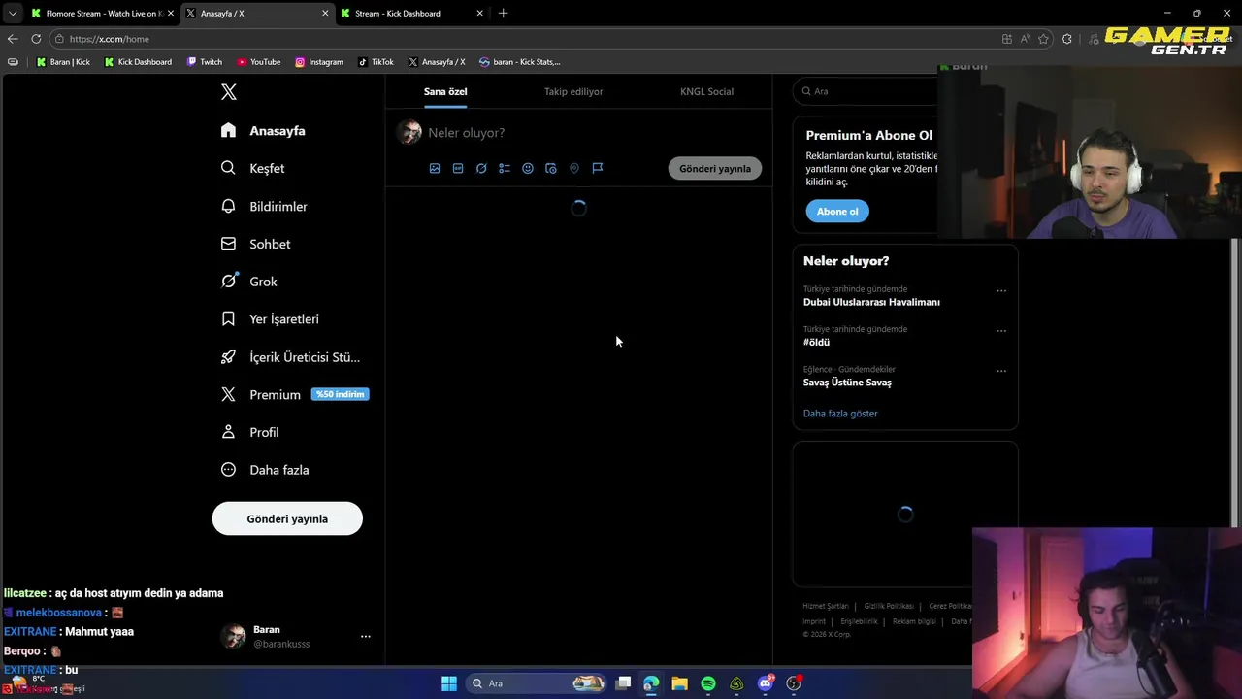Click the flag icon in composer

598,168
